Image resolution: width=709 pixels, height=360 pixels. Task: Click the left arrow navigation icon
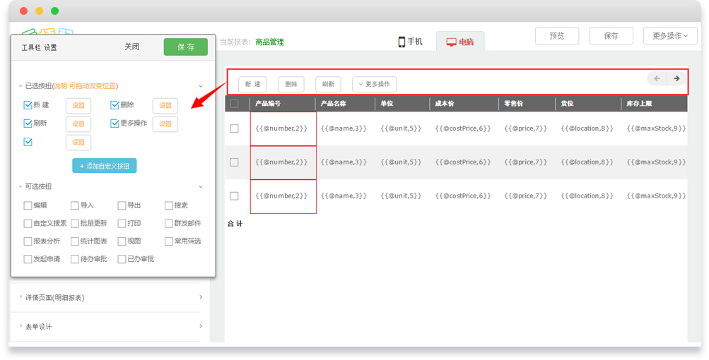pos(657,78)
